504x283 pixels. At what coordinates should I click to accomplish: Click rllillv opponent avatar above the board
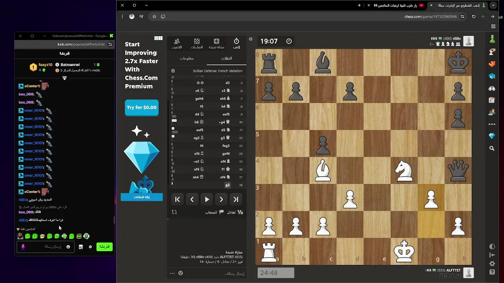pyautogui.click(x=468, y=41)
